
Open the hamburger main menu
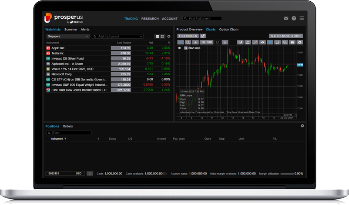(302, 19)
